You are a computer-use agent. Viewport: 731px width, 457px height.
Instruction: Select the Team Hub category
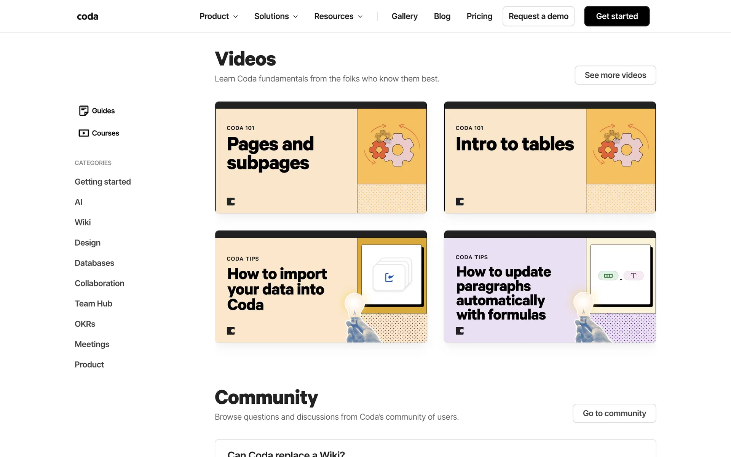point(93,304)
